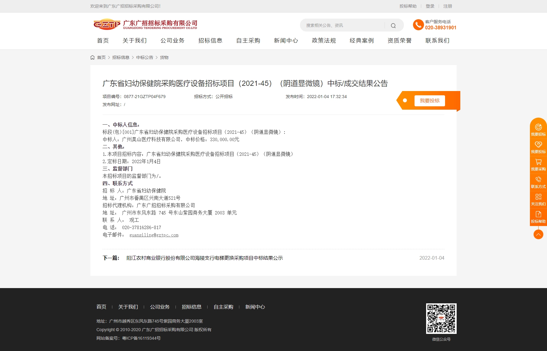
Task: Open 投标帮助 sidebar document icon
Action: pos(538,217)
